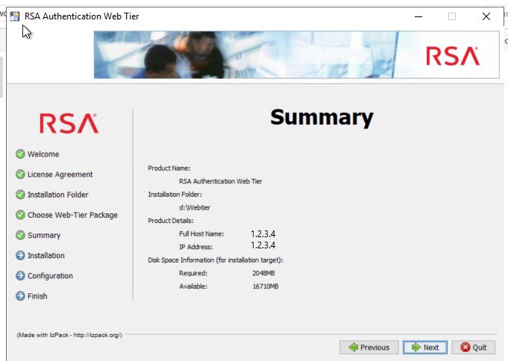Click the RSA Authentication Web Tier title bar icon
Screen dimensions: 508x361
point(14,16)
